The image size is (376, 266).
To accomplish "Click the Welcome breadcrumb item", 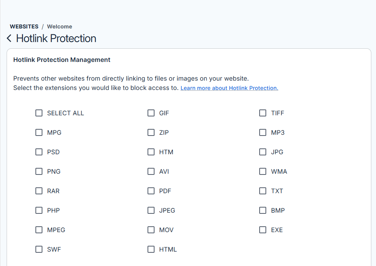I will [x=59, y=26].
